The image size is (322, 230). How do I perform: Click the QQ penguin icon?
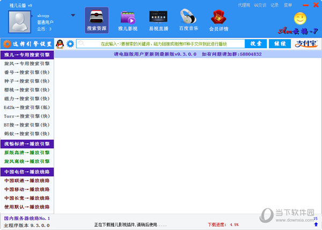click(x=60, y=44)
